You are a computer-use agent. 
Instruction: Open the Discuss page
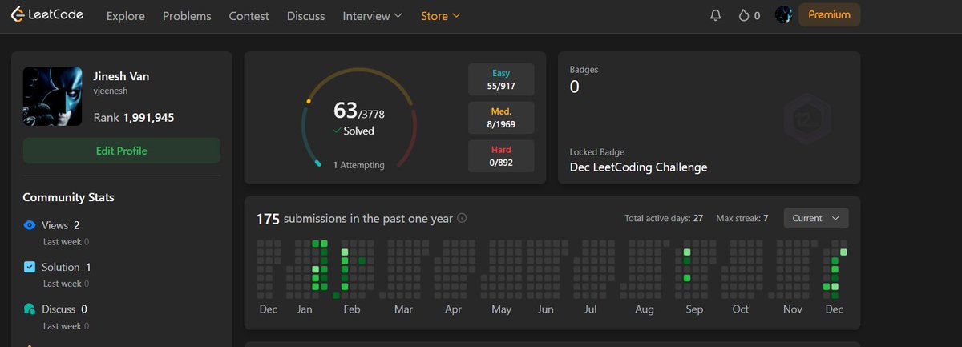coord(305,16)
